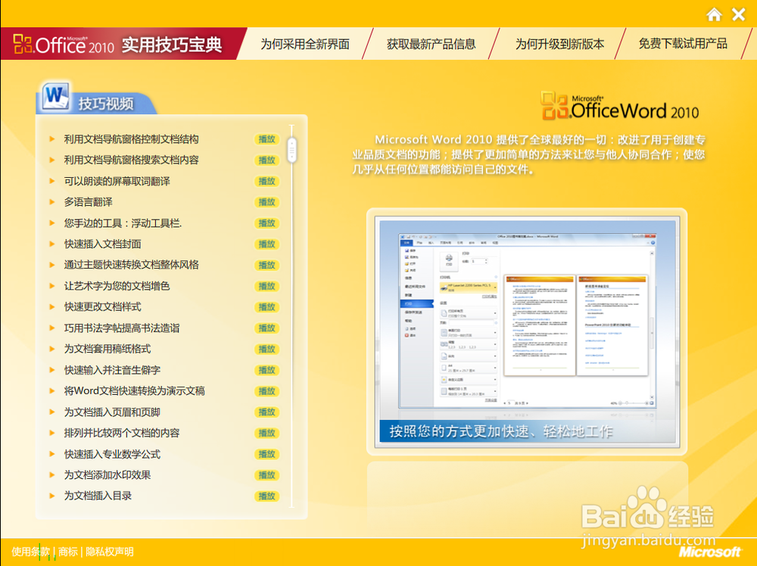Select list item 为文档套用稿纸格式

click(107, 349)
